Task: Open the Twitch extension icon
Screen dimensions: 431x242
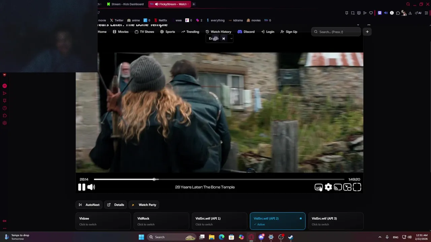Action: point(379,13)
